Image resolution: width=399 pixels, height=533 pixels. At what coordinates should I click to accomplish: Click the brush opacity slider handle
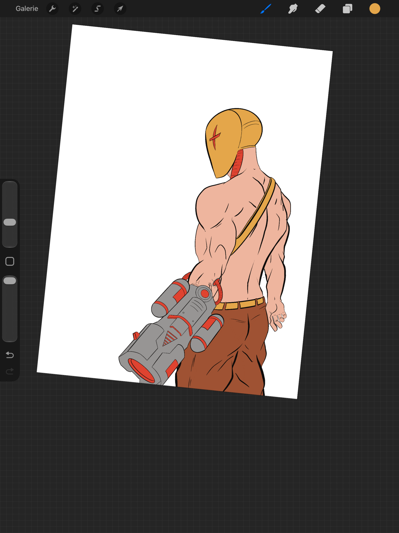(x=10, y=281)
